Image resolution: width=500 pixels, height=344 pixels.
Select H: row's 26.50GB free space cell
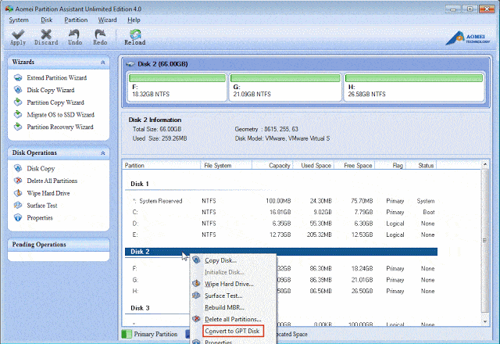[x=362, y=291]
